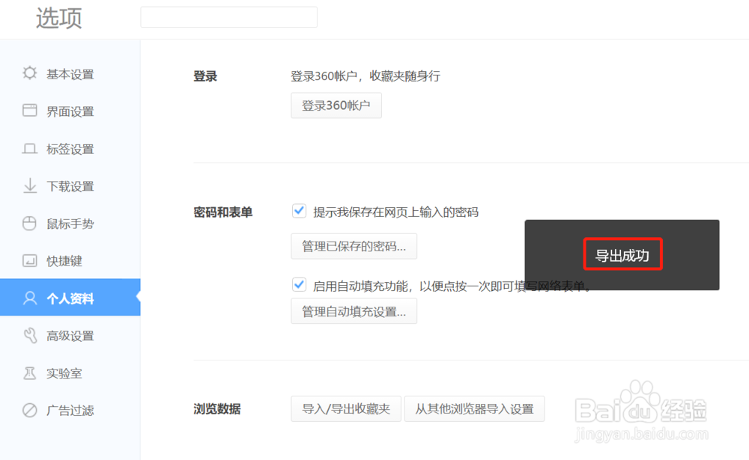Click the tab icon beside 标签设置
The image size is (749, 460).
[x=30, y=148]
